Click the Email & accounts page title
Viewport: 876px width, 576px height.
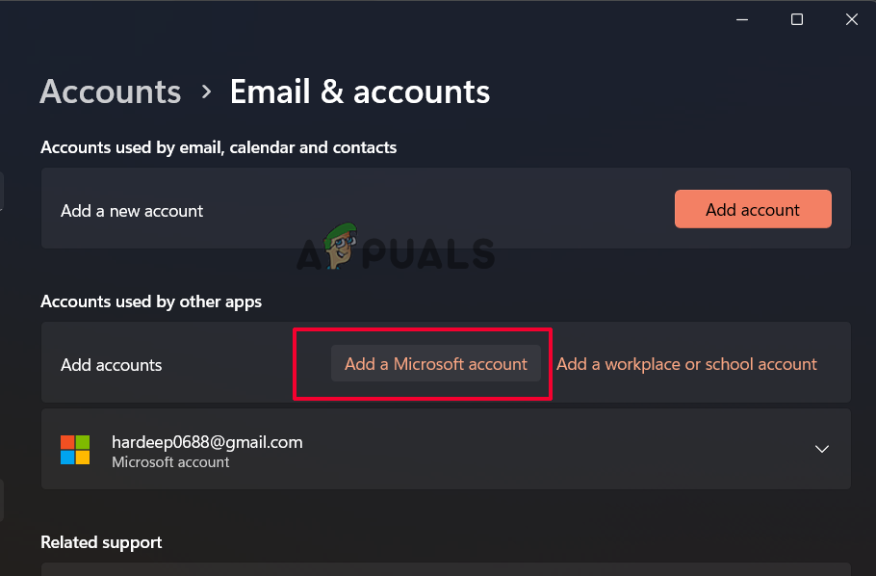click(x=359, y=92)
